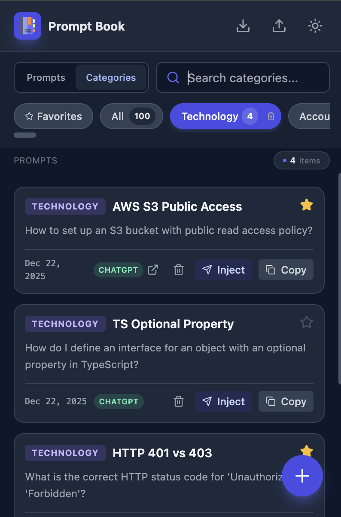The image size is (341, 517).
Task: Favorite the TS Optional Property prompt
Action: [306, 322]
